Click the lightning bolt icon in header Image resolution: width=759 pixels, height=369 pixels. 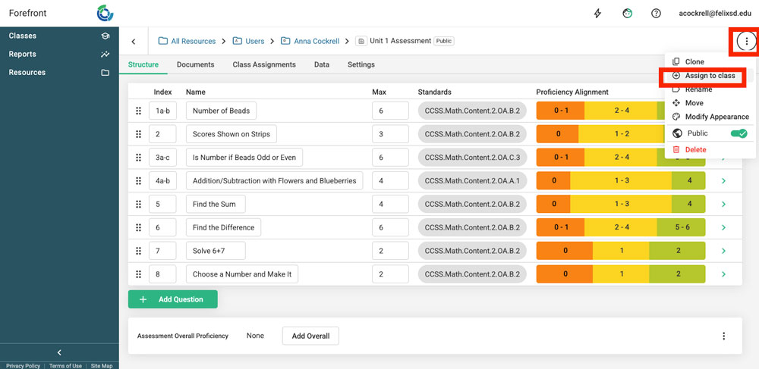click(x=598, y=14)
